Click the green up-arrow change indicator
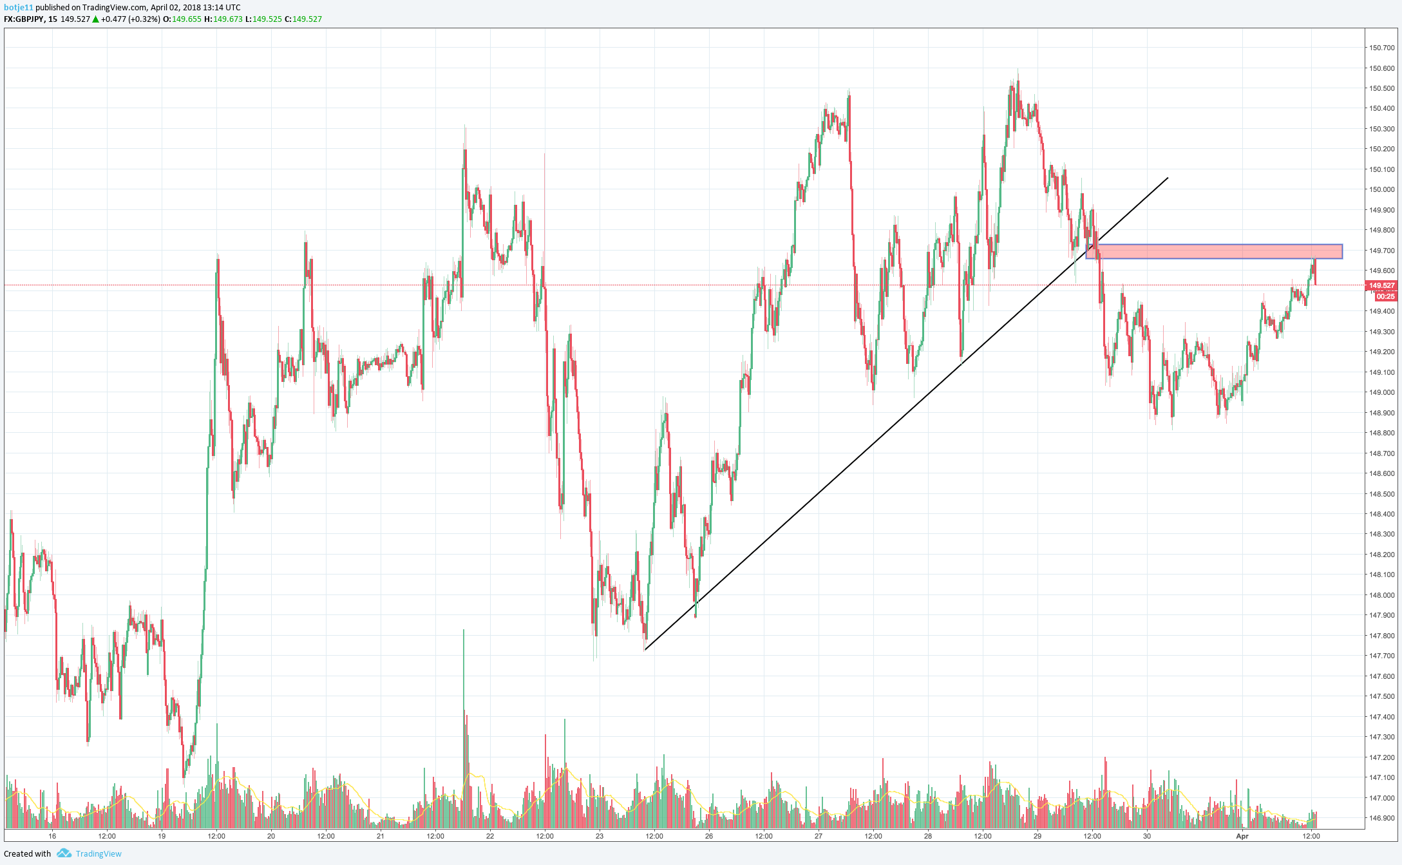Screen dimensions: 1402x865 [x=95, y=19]
